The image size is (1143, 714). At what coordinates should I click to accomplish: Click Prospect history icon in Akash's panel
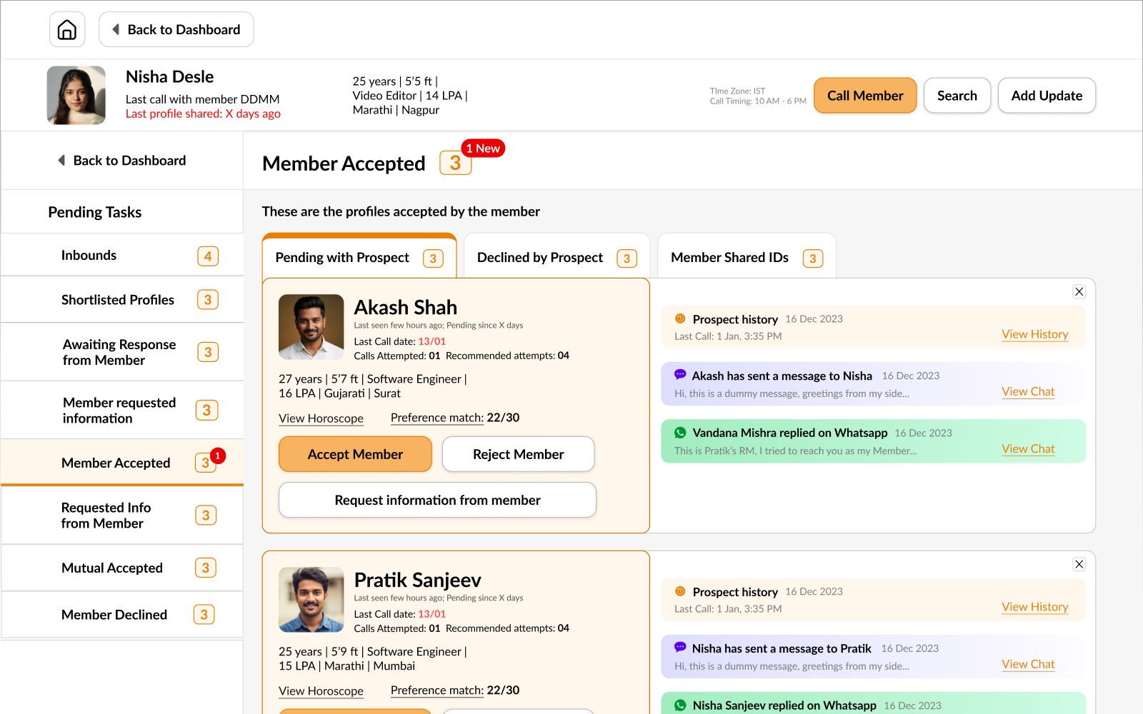tap(680, 318)
